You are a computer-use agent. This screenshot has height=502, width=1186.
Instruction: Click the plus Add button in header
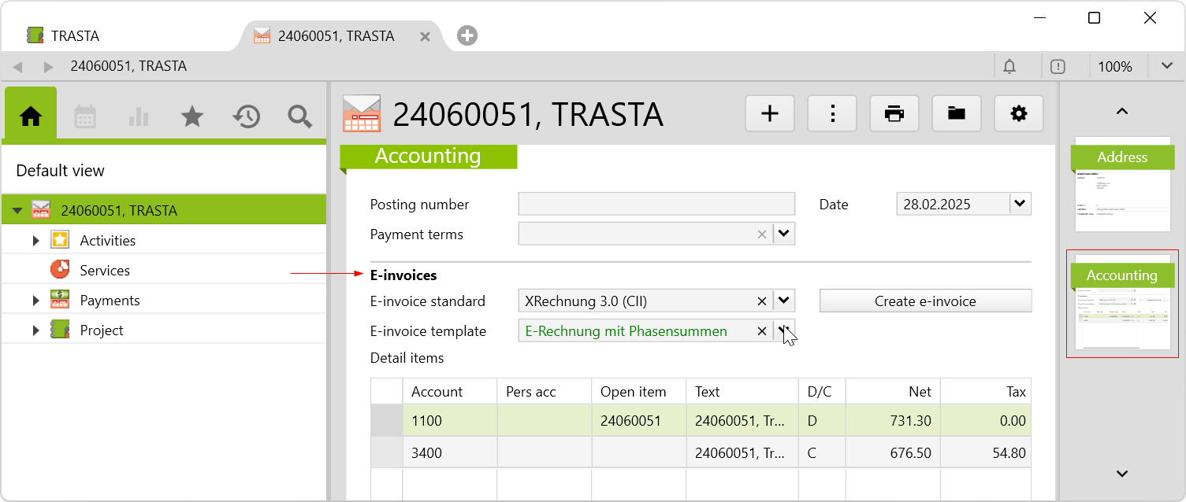[769, 114]
